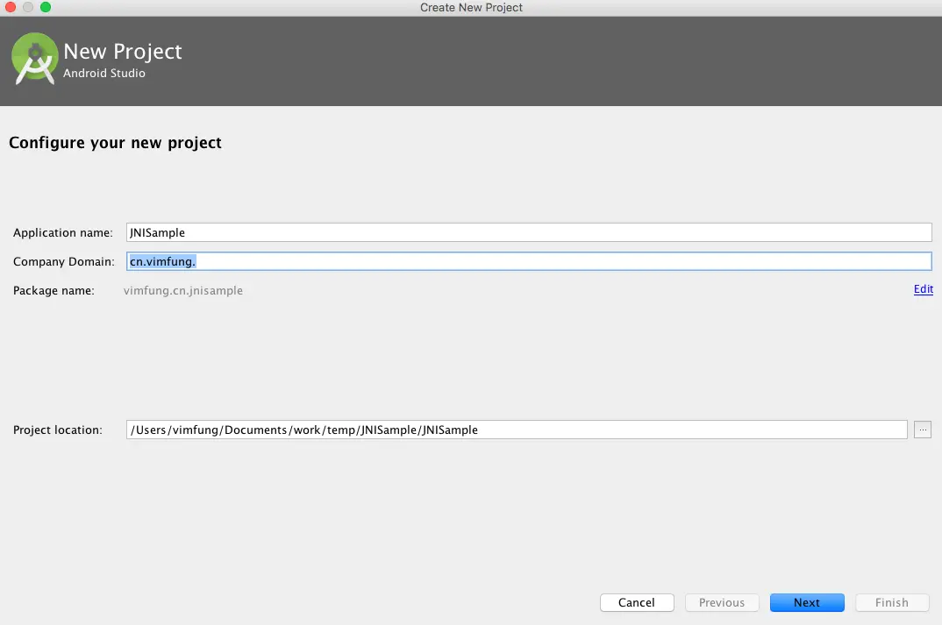942x625 pixels.
Task: Click the New Project header title
Action: (x=123, y=52)
